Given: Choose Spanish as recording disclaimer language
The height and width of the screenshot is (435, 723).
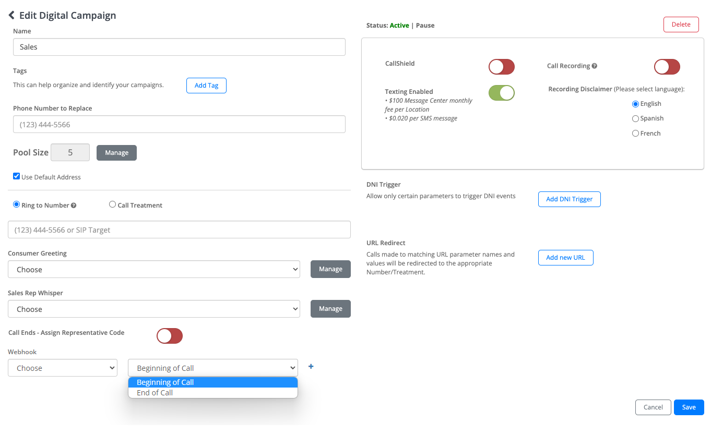Looking at the screenshot, I should pyautogui.click(x=635, y=118).
